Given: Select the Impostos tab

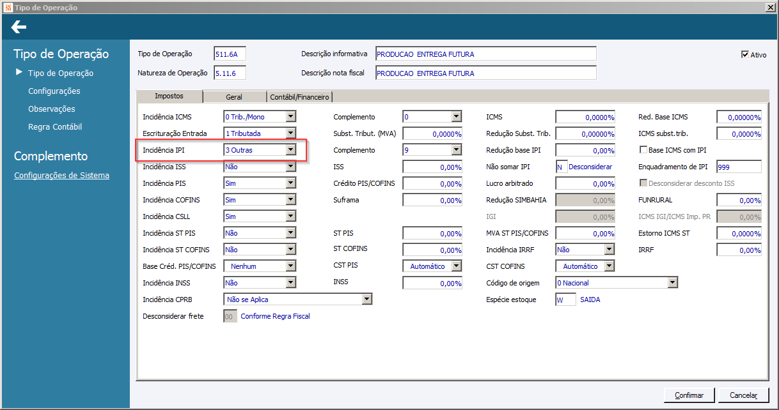Looking at the screenshot, I should pyautogui.click(x=169, y=96).
